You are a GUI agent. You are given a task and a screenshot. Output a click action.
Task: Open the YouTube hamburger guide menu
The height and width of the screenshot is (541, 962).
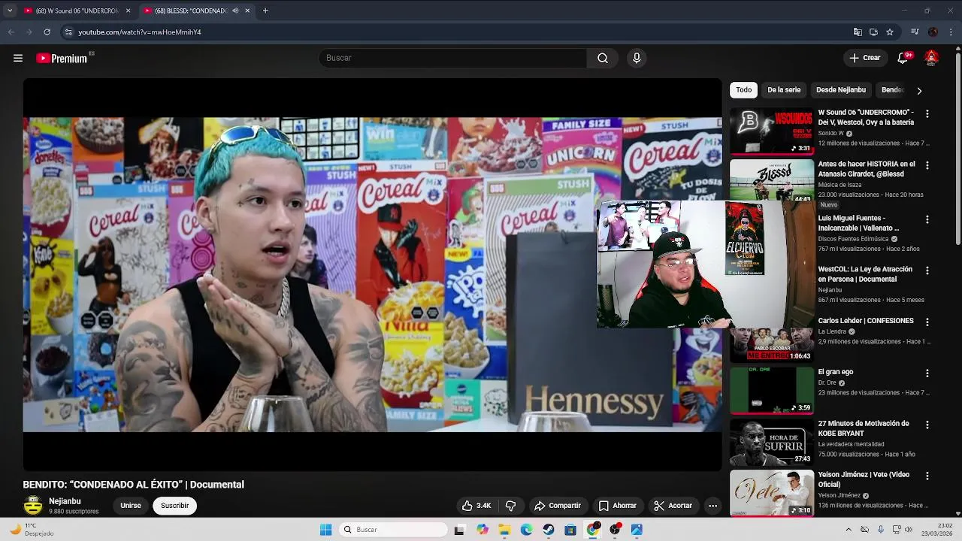tap(18, 58)
